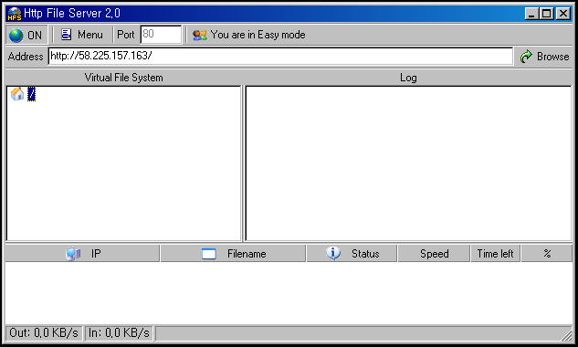Toggle the server ON button

[x=26, y=35]
